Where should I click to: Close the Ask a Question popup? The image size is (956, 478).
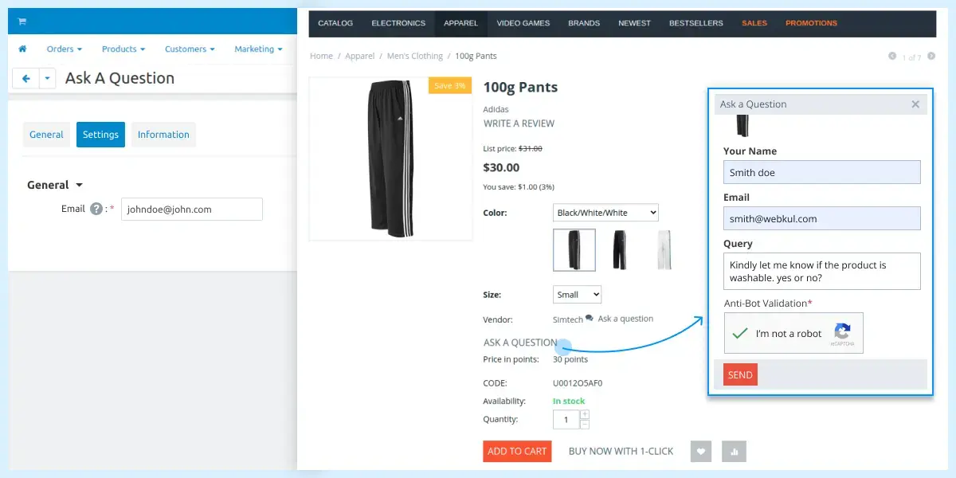pyautogui.click(x=915, y=104)
